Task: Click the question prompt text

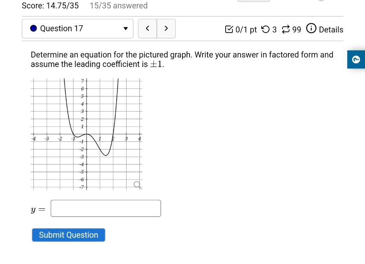Action: click(x=182, y=59)
